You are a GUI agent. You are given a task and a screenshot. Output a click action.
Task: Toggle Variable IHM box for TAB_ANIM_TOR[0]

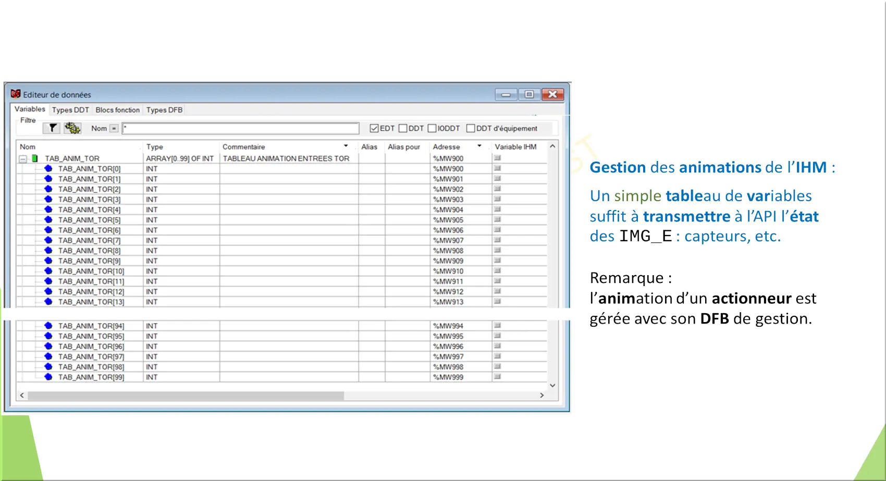497,168
